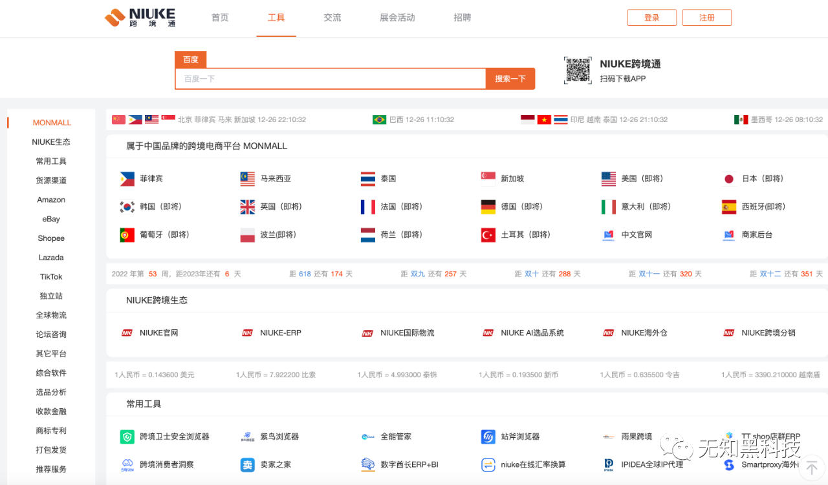The height and width of the screenshot is (485, 828).
Task: Open the NIUKE跨境分销 link
Action: coord(768,333)
